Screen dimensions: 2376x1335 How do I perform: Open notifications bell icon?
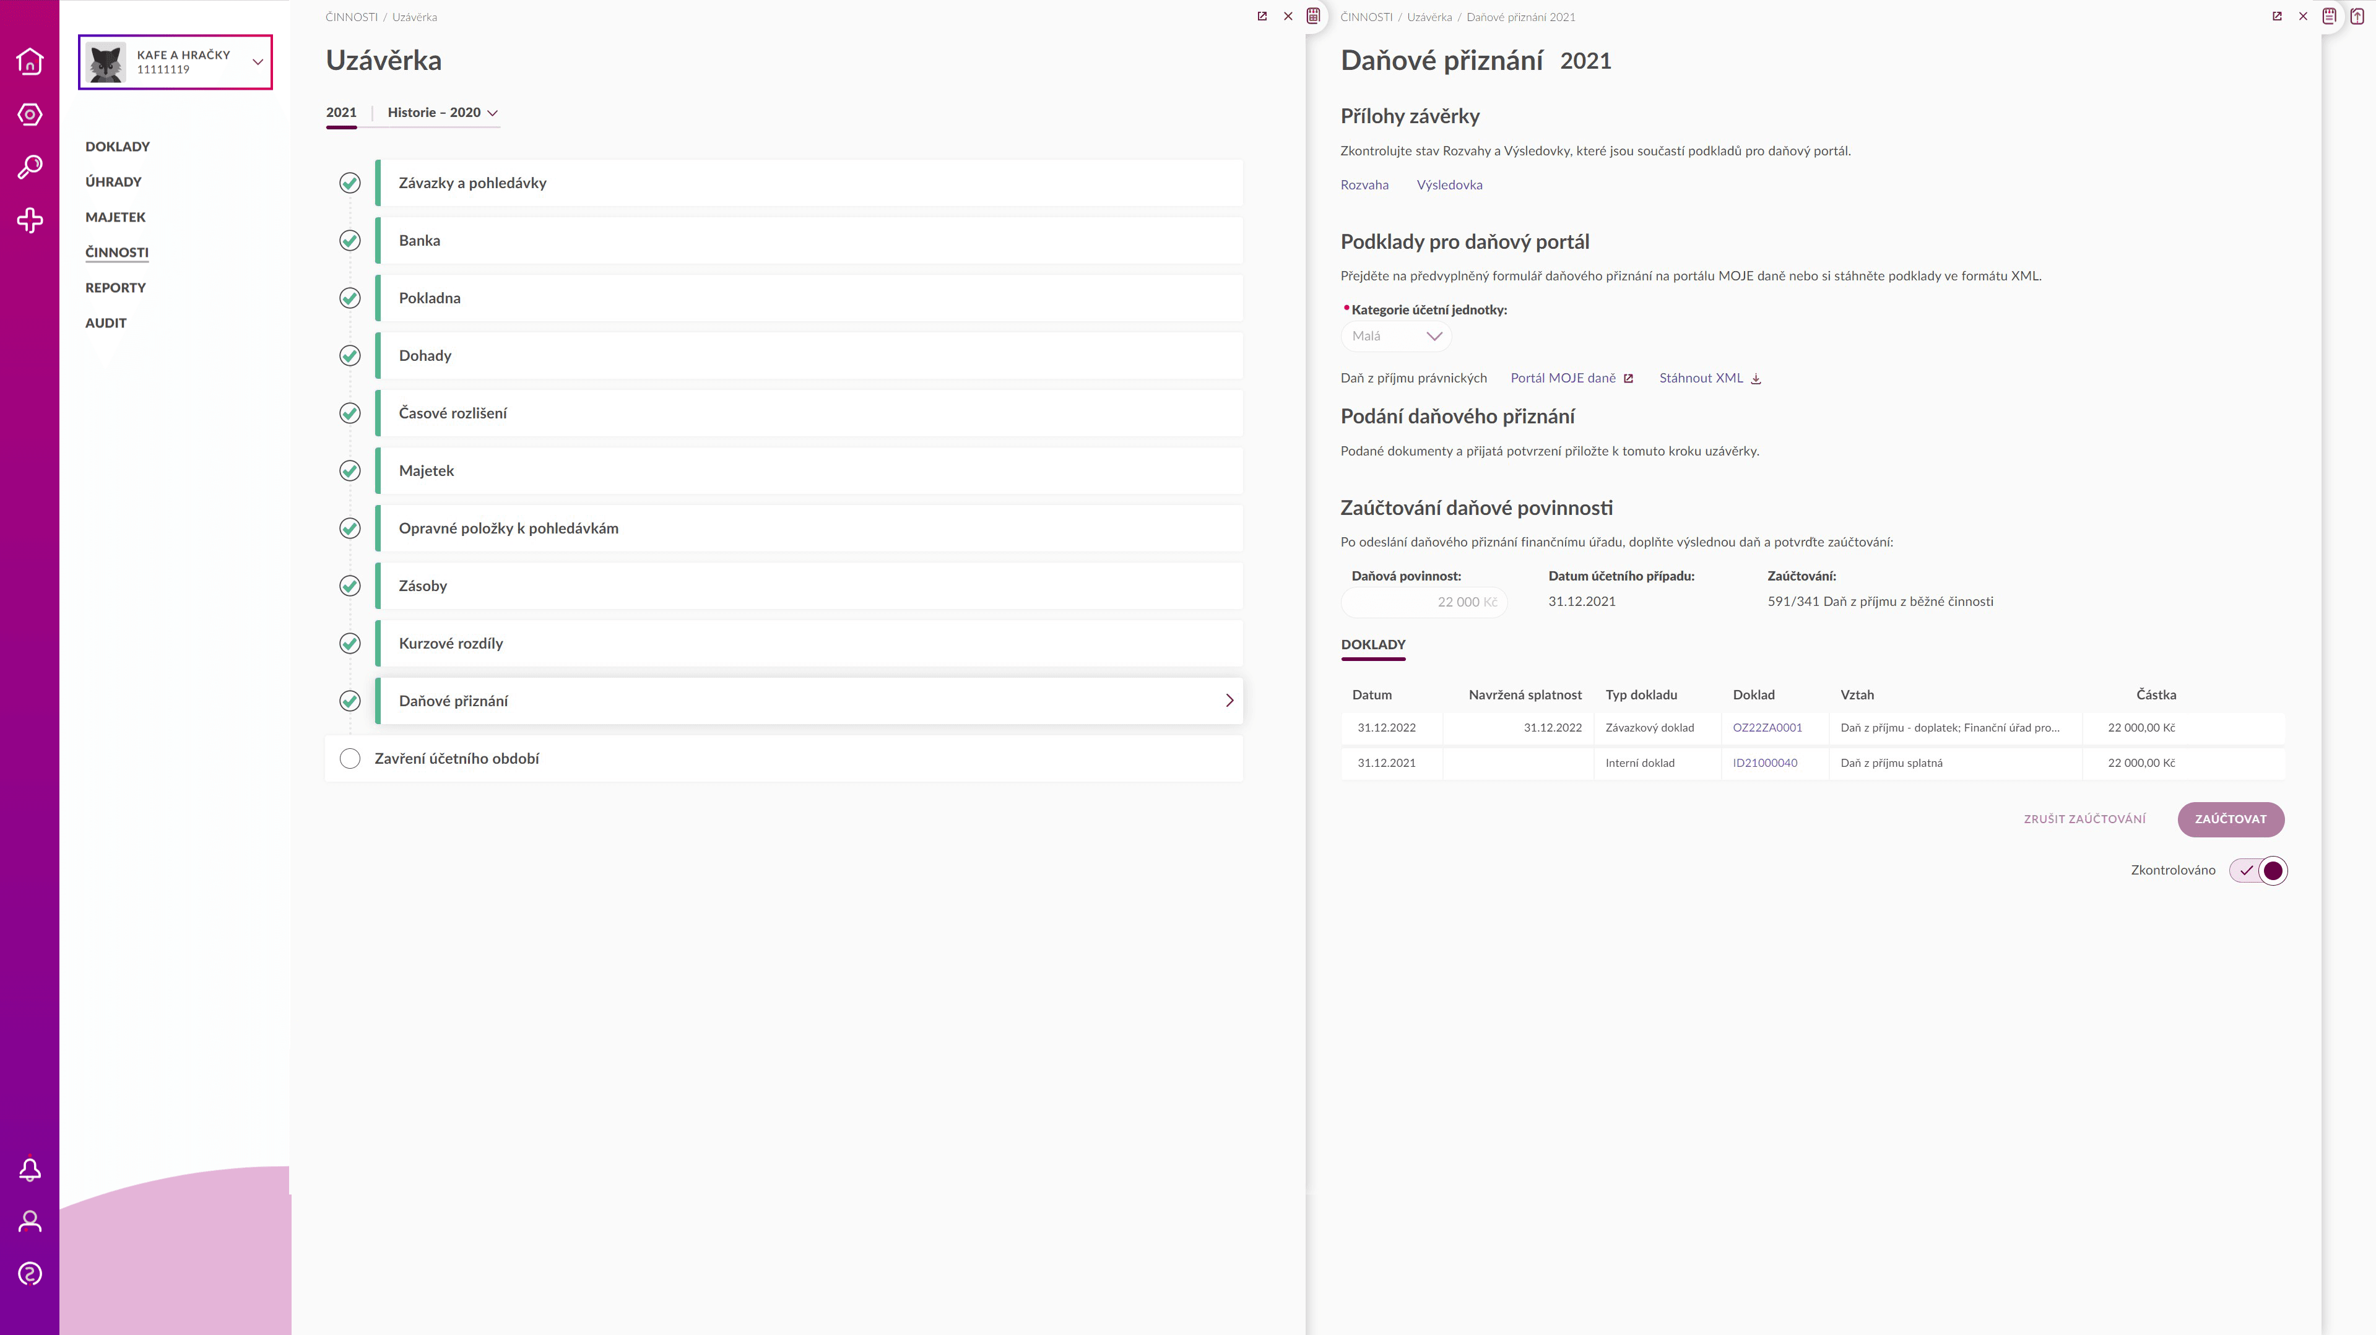(30, 1169)
